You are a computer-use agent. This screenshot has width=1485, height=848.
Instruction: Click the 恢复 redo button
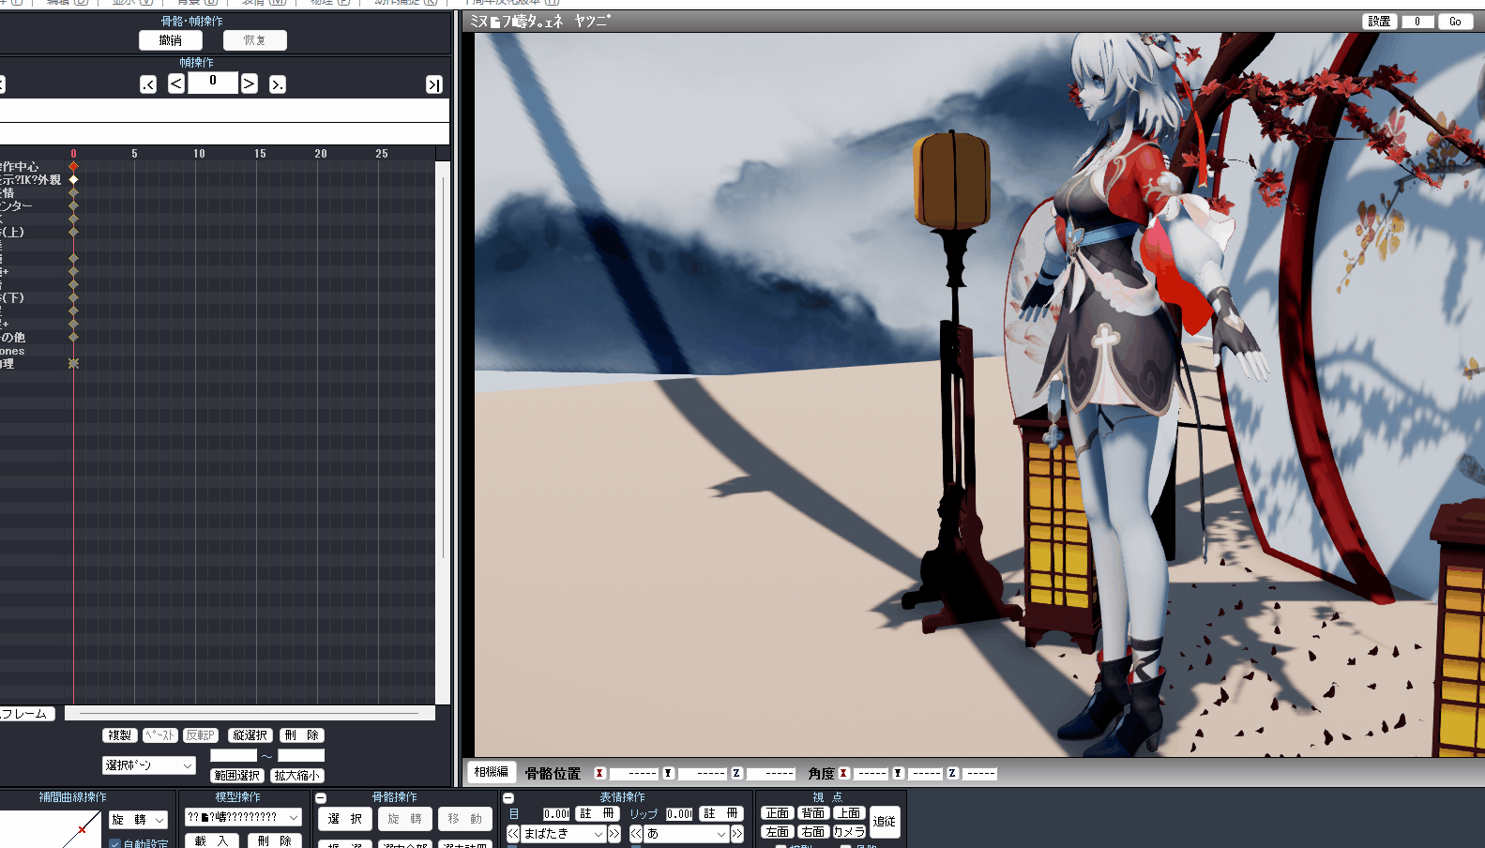coord(255,40)
